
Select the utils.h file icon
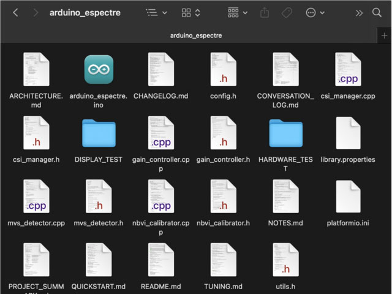[285, 260]
